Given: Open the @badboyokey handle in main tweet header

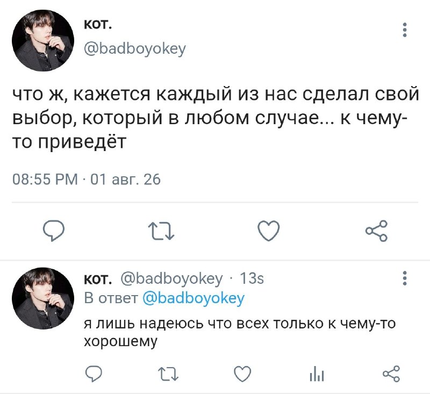Looking at the screenshot, I should (135, 49).
